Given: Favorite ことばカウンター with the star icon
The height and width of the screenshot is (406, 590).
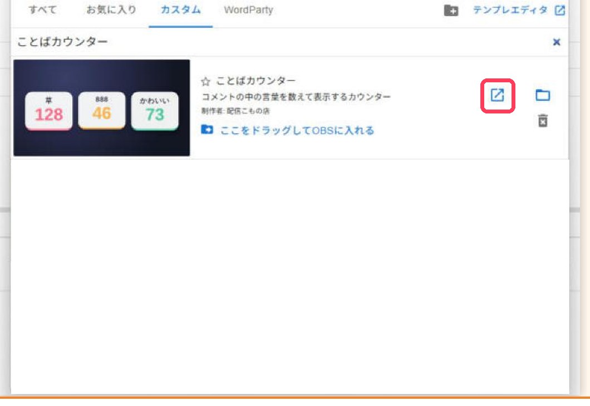Looking at the screenshot, I should [x=205, y=81].
